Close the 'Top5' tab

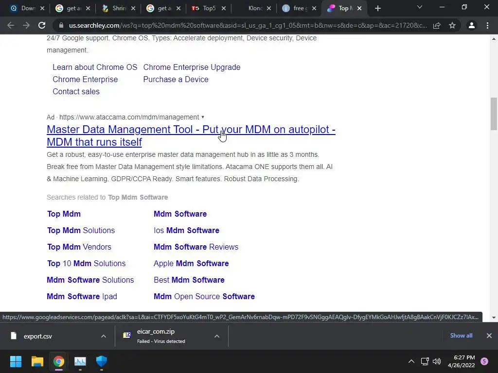[224, 9]
